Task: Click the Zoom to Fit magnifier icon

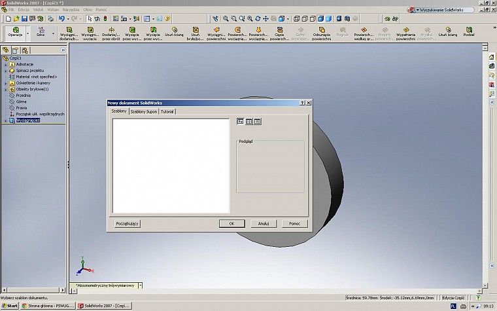Action: [x=226, y=19]
